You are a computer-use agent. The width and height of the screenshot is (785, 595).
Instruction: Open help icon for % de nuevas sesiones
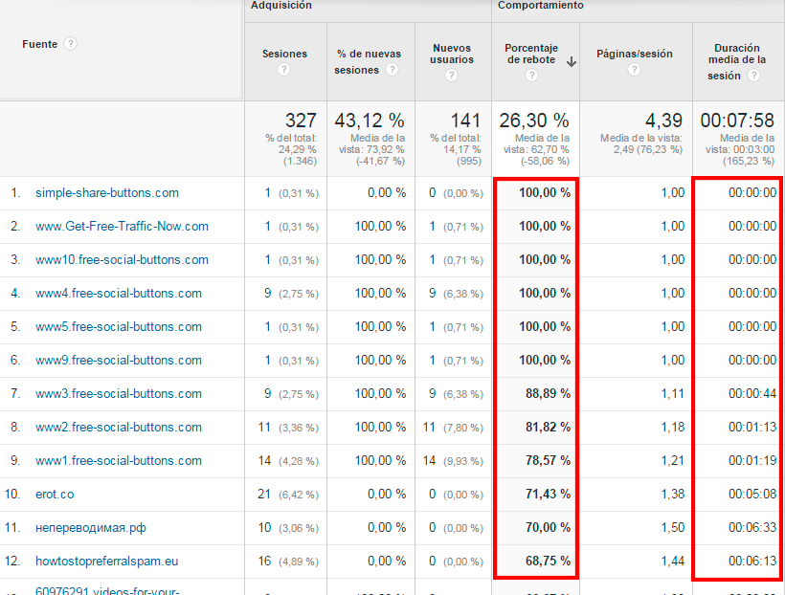click(x=392, y=70)
